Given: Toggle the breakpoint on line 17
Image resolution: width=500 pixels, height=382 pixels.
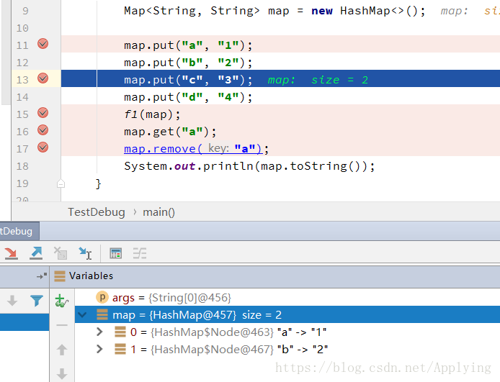Looking at the screenshot, I should (x=43, y=147).
